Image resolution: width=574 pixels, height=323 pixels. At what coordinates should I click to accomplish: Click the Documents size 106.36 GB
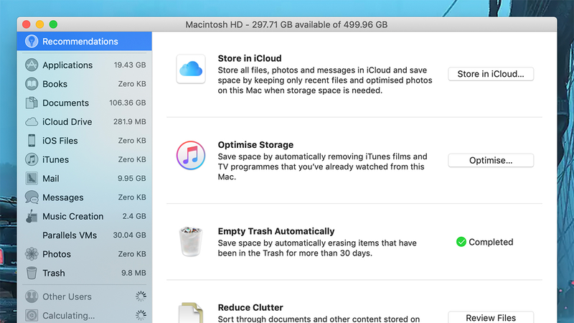tap(128, 103)
